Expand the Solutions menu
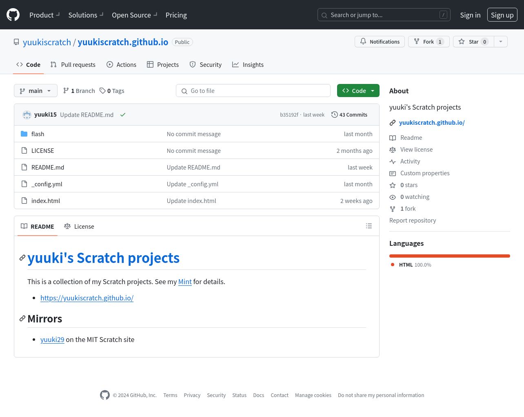This screenshot has height=417, width=524. click(86, 15)
